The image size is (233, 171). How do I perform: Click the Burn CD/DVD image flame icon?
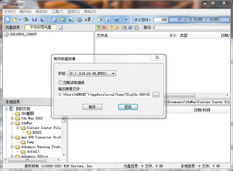(88, 20)
